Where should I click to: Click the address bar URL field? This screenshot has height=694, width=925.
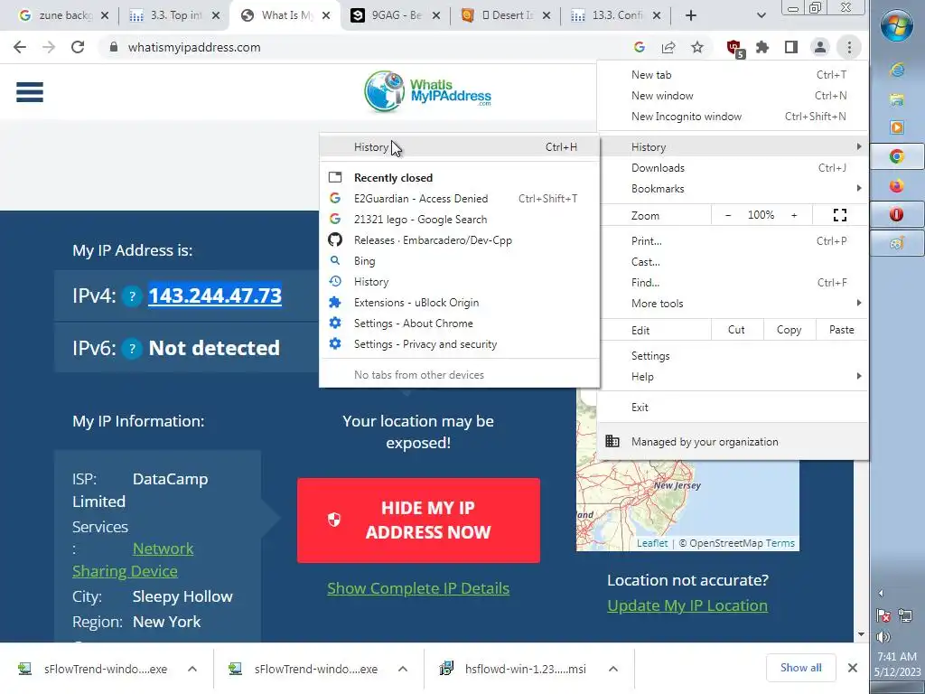366,47
